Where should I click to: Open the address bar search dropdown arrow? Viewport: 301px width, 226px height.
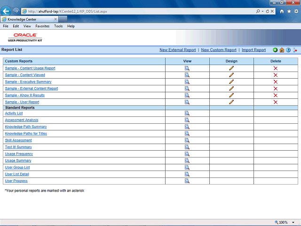tap(262, 11)
